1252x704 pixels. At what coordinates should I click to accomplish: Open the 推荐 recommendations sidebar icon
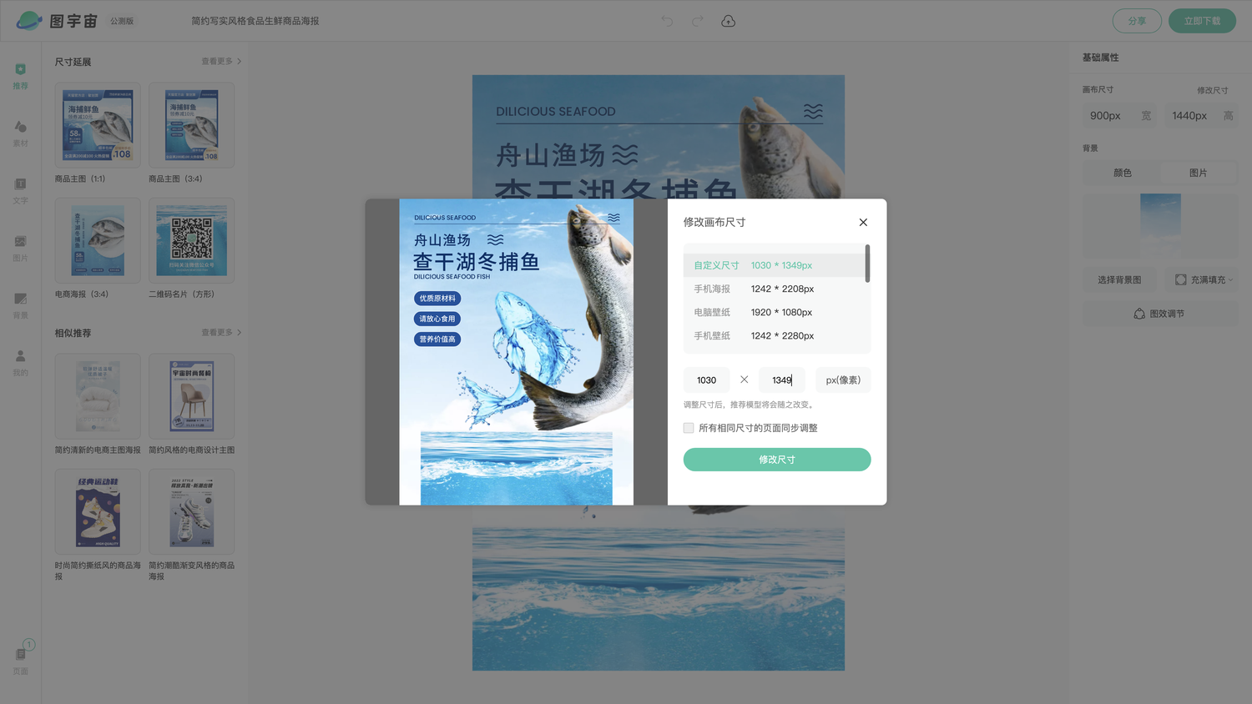(20, 75)
